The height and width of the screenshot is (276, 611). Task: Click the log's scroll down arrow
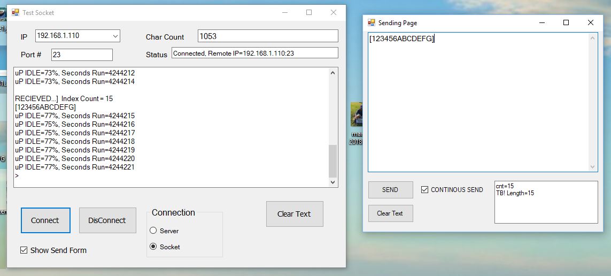tap(333, 182)
